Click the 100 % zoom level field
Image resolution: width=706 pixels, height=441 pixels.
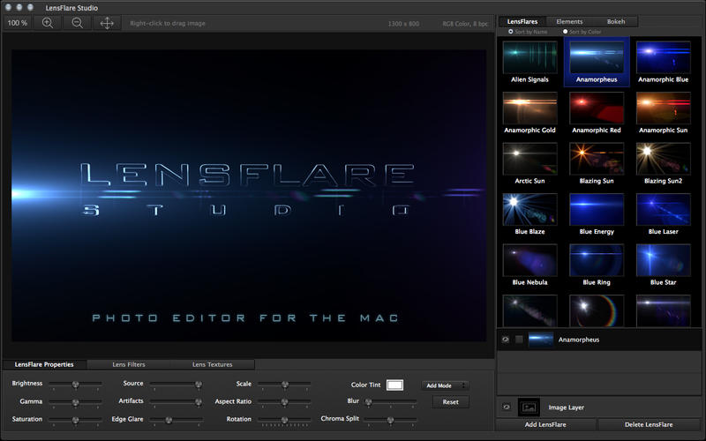(x=18, y=22)
